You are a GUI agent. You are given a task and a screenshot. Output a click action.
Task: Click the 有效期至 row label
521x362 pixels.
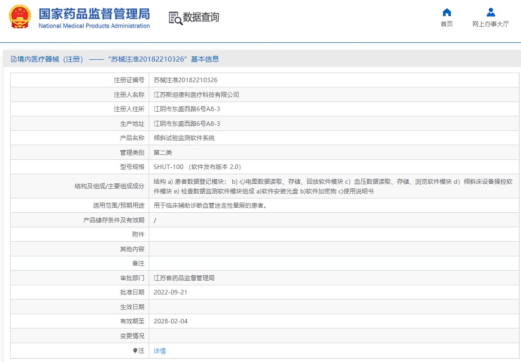click(x=132, y=321)
